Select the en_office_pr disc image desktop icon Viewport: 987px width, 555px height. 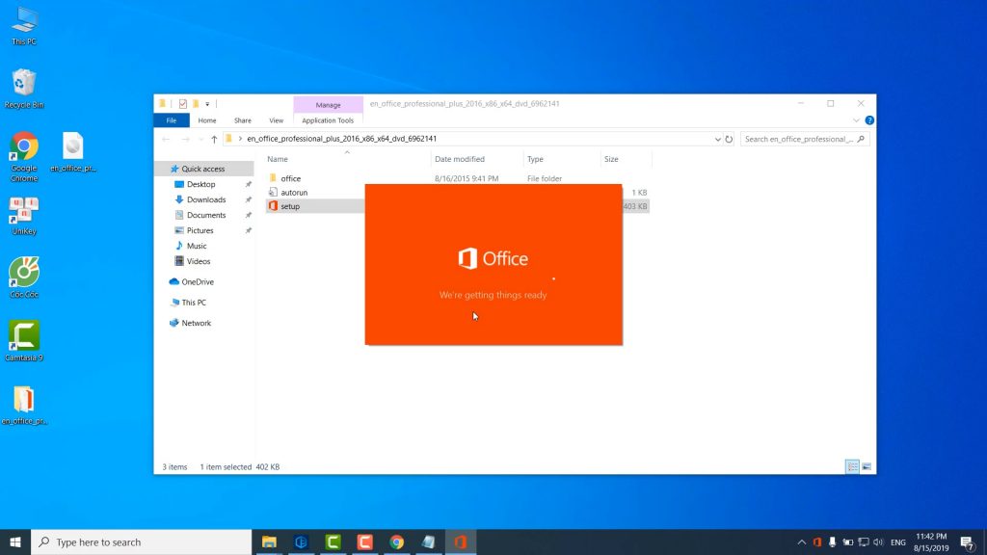click(x=73, y=151)
